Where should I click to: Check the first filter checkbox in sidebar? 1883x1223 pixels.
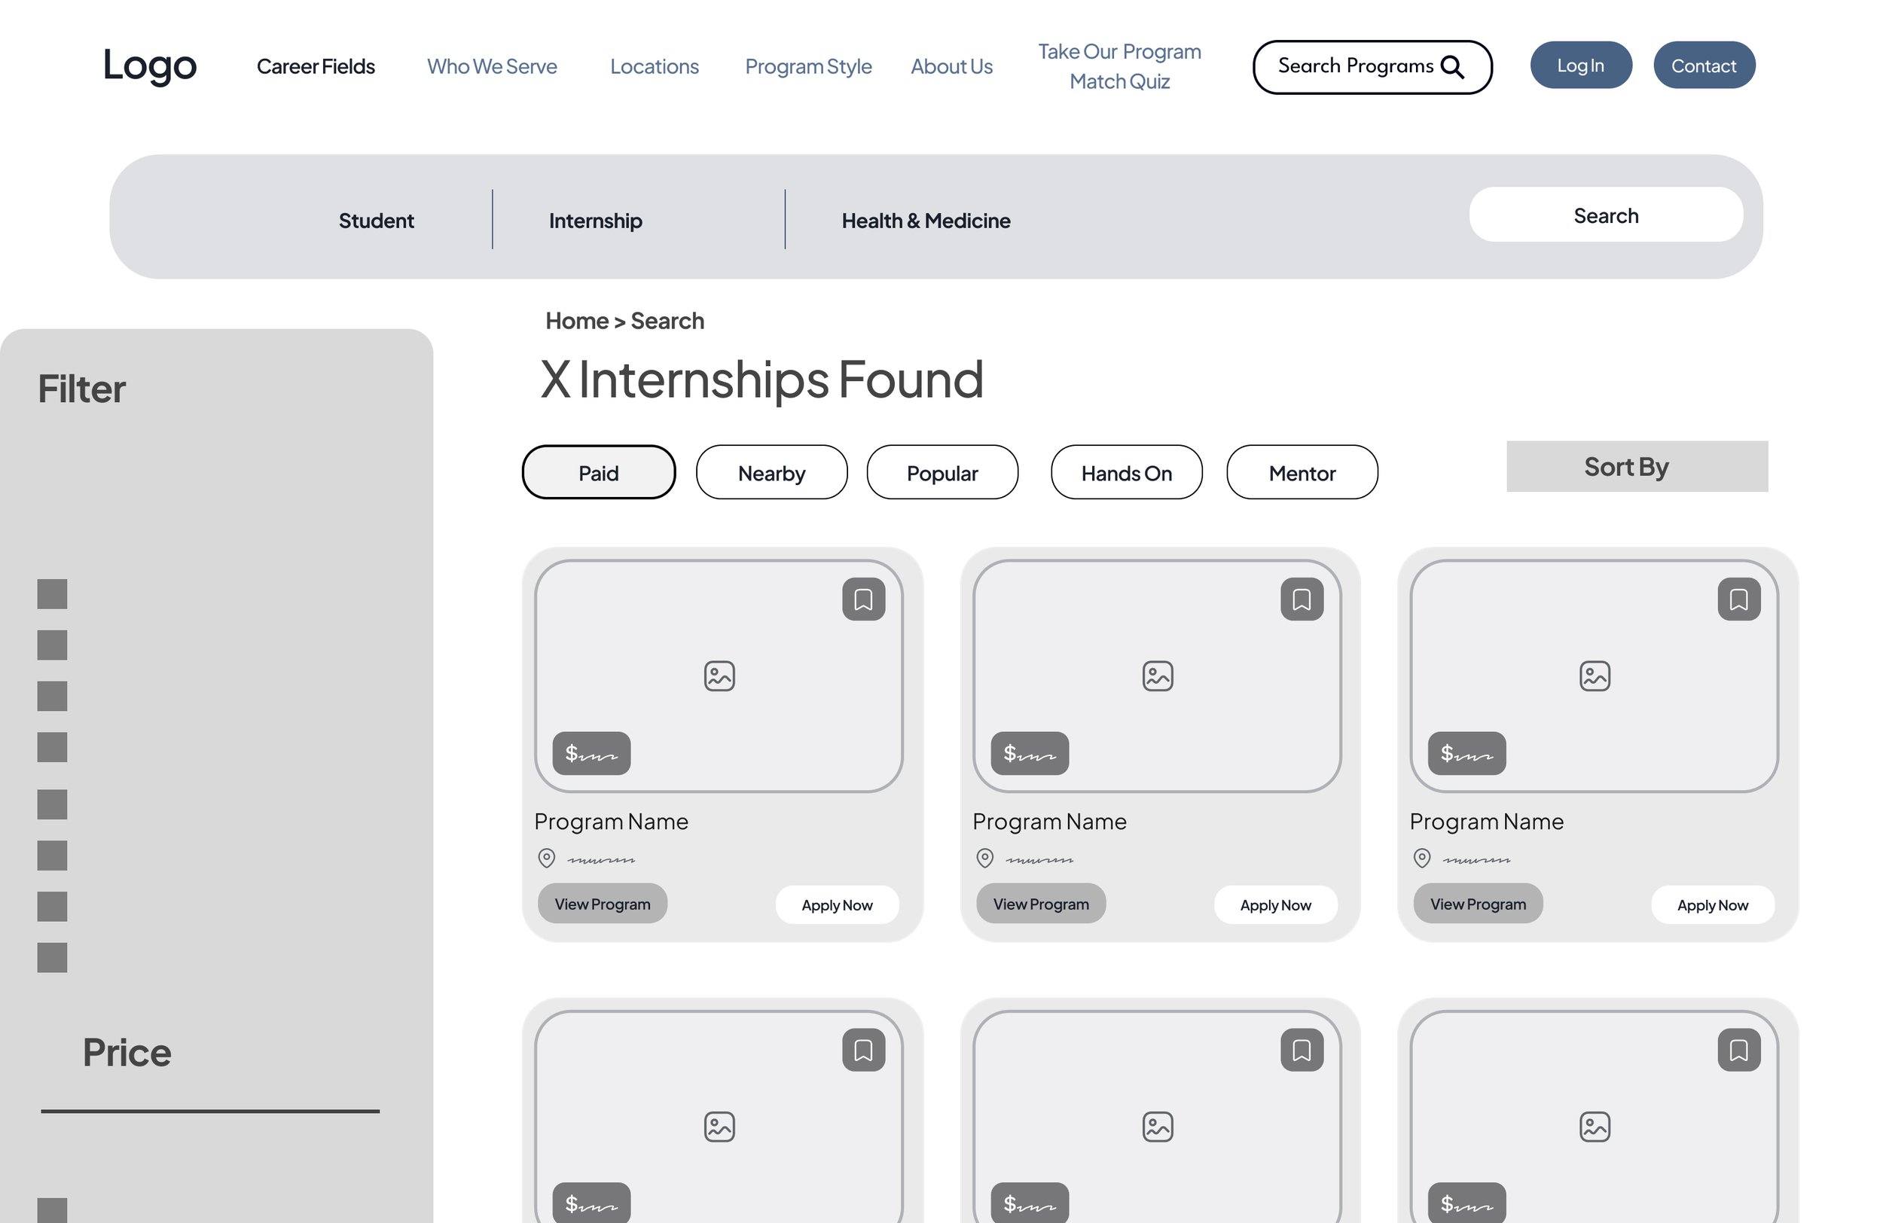point(52,594)
